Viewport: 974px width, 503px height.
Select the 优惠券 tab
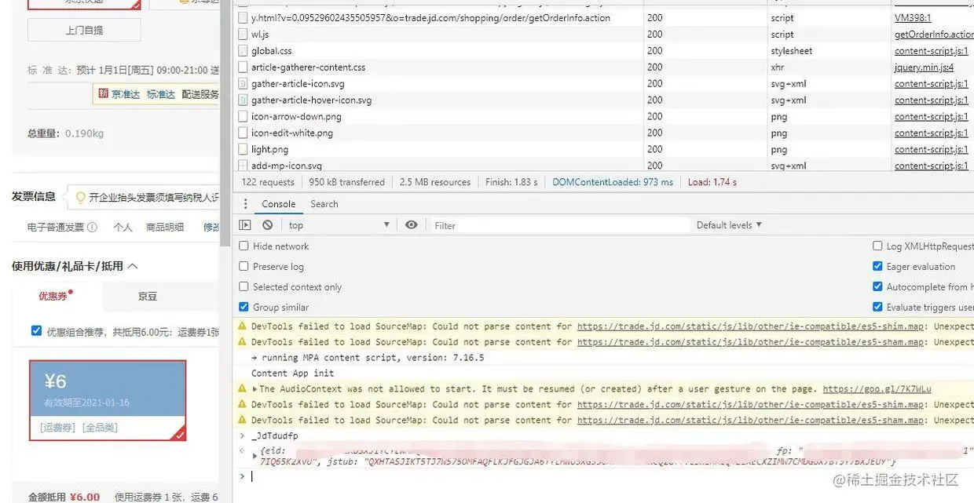coord(56,296)
